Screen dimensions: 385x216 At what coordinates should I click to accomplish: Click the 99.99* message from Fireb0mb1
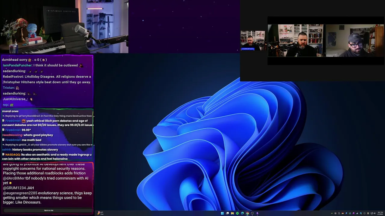26,130
